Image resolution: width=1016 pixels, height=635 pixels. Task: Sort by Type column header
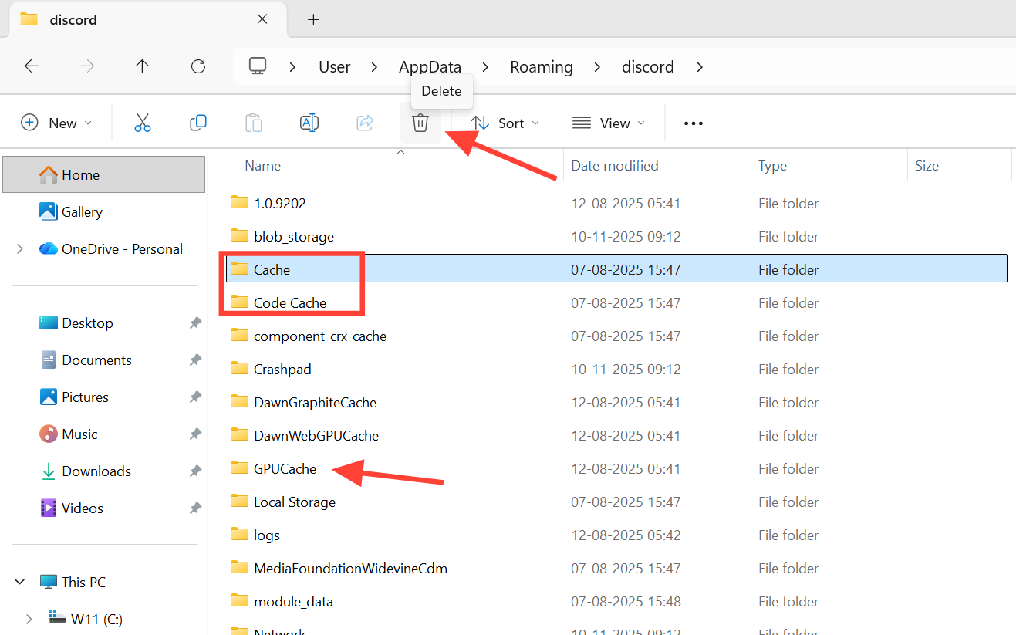[772, 165]
